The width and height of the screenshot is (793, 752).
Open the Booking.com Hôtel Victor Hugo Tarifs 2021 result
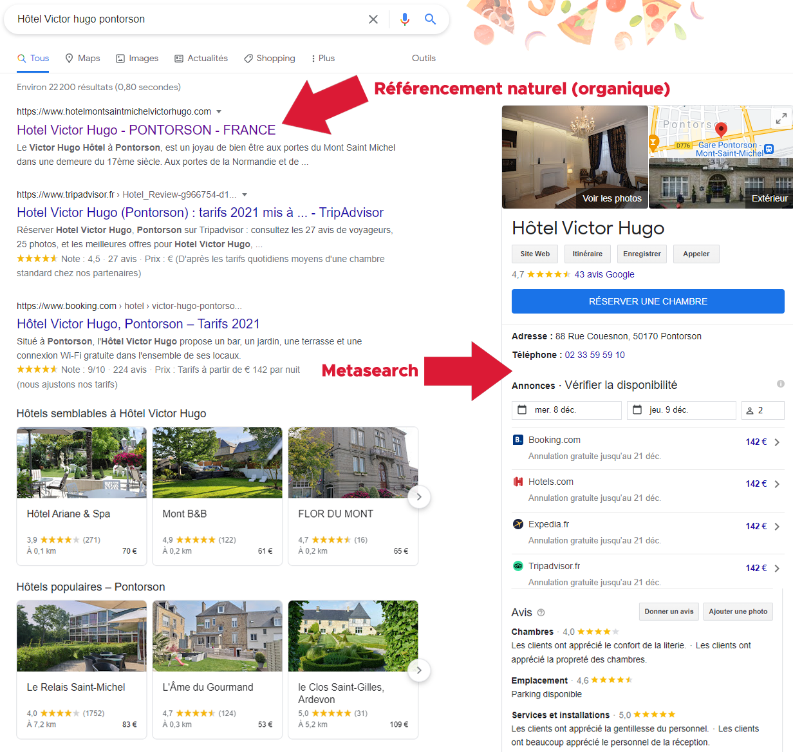click(138, 324)
